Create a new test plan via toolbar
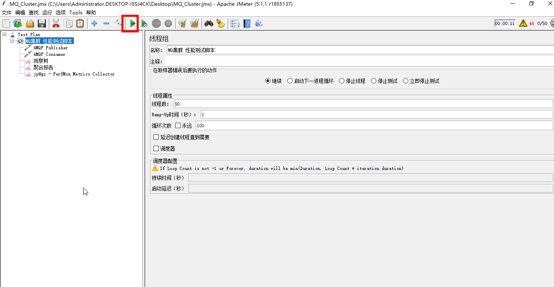554x287 pixels. pyautogui.click(x=6, y=23)
